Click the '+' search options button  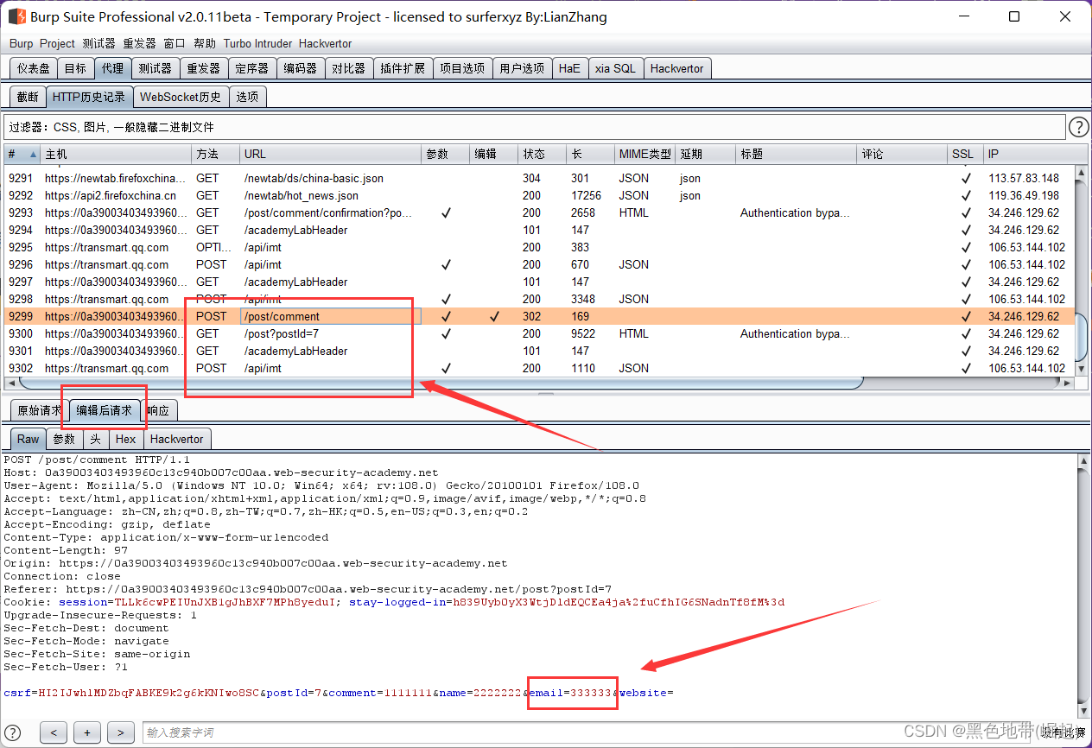tap(87, 732)
